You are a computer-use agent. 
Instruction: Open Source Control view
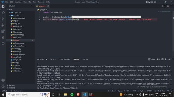tap(3, 19)
